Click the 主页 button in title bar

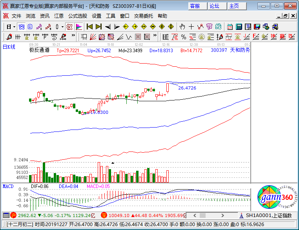(237, 6)
